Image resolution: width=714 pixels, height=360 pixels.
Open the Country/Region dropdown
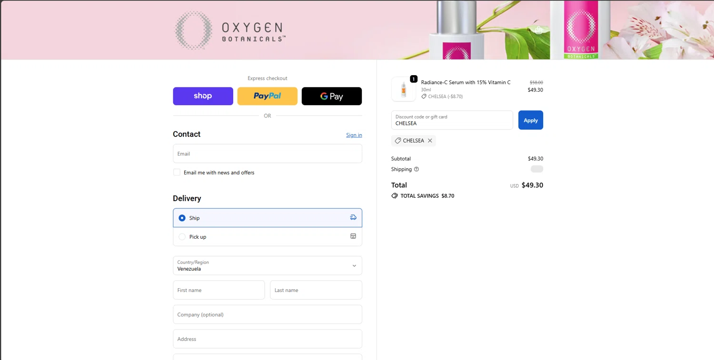[268, 265]
